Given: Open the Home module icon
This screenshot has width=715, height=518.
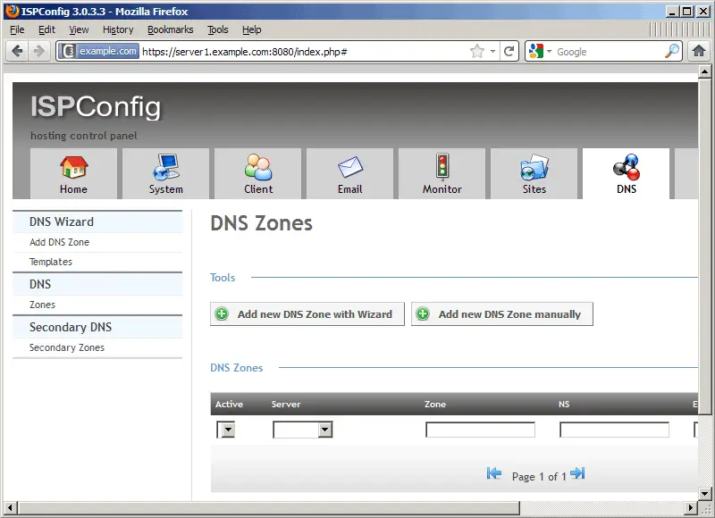Looking at the screenshot, I should coord(73,167).
